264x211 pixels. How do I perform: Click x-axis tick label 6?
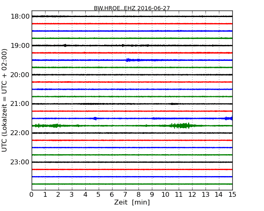[x=112, y=195]
